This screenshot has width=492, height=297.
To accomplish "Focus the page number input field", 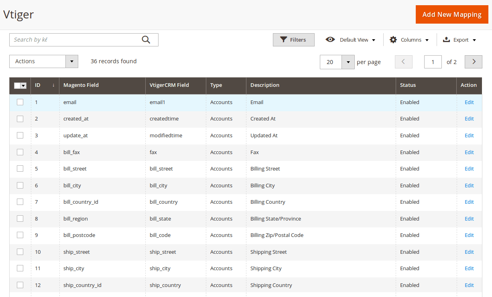I will [x=433, y=62].
